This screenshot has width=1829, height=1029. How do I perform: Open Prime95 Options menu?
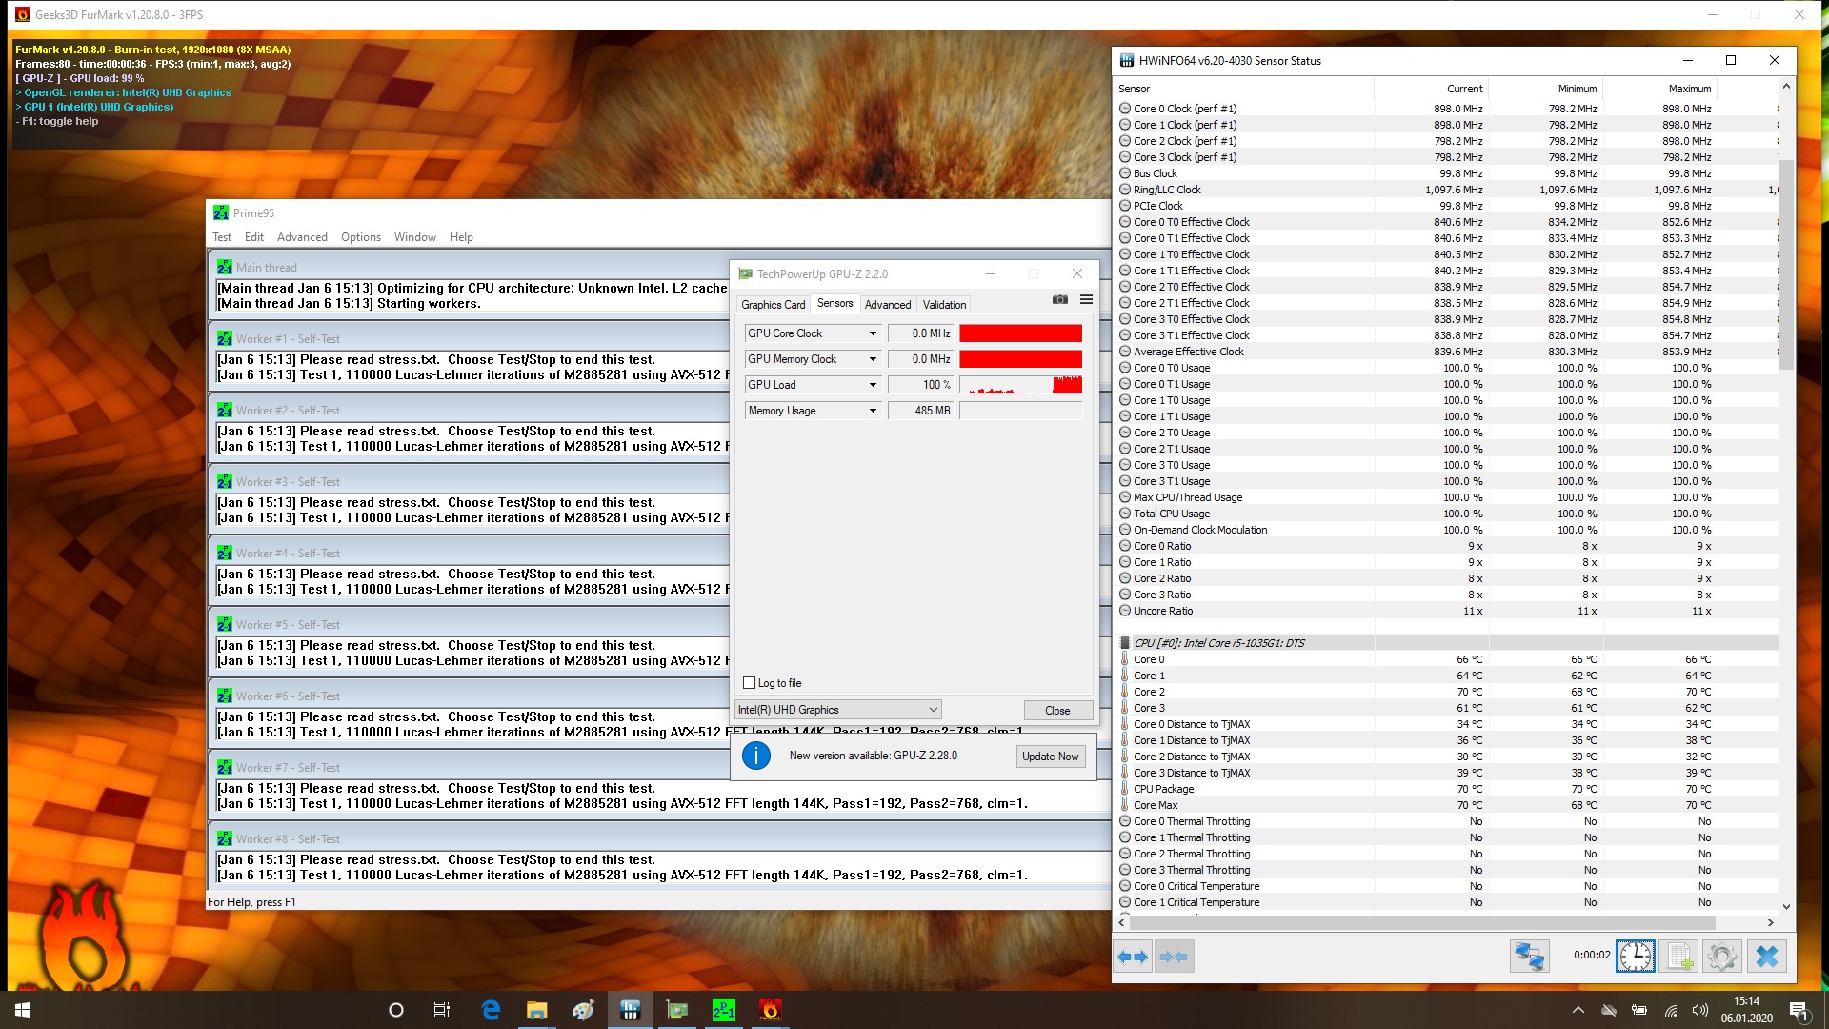point(360,237)
